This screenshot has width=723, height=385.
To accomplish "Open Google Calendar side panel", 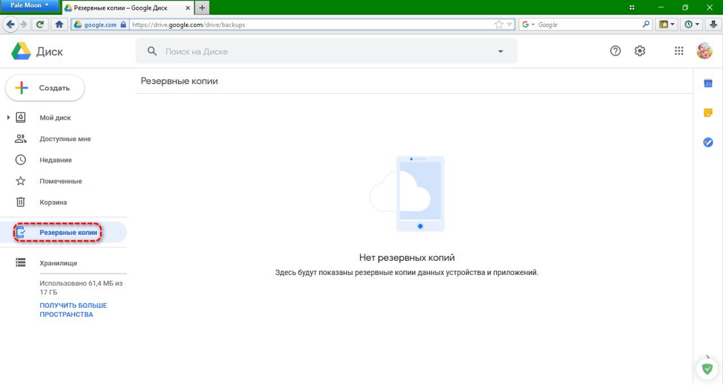I will [x=708, y=84].
